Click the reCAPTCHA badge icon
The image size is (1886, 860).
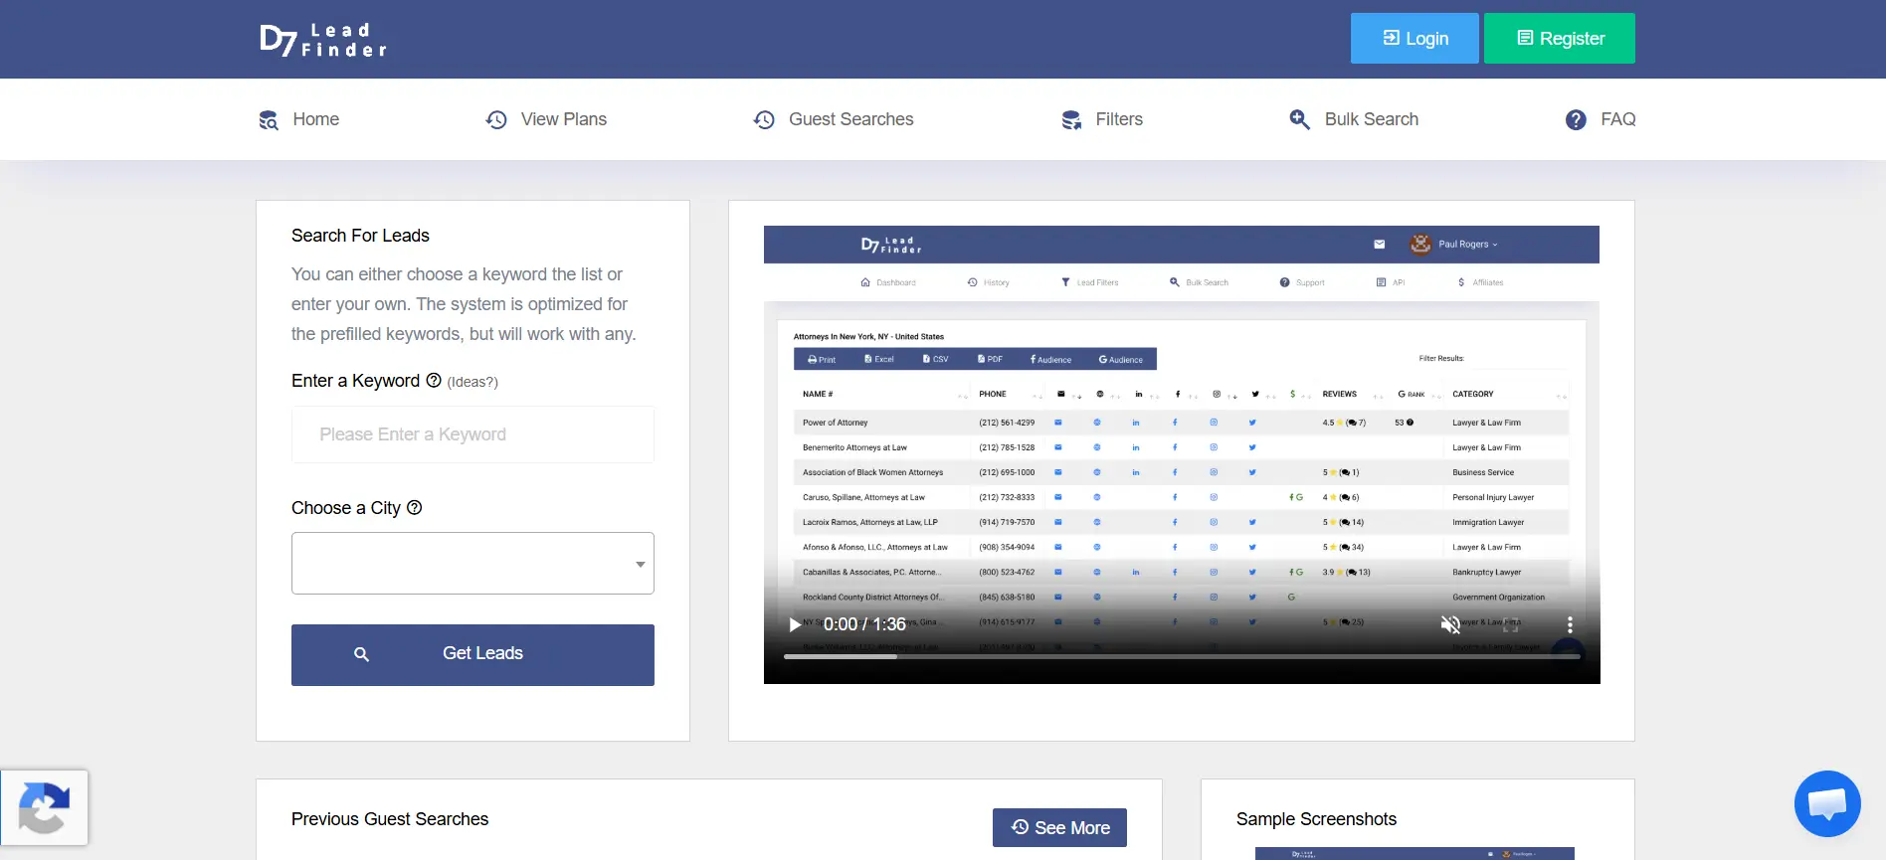[44, 808]
